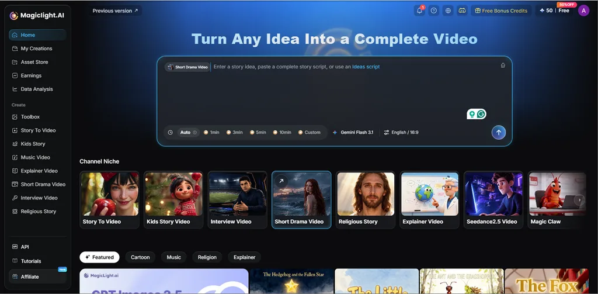Screen dimensions: 598x294
Task: Click the Grammarly icon in prompt box
Action: tap(481, 114)
